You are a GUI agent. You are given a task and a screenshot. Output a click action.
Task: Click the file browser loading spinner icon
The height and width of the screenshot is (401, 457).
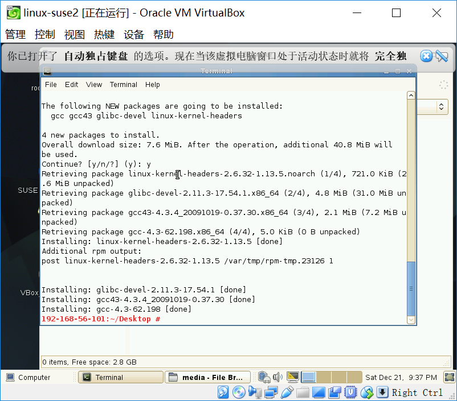[443, 85]
